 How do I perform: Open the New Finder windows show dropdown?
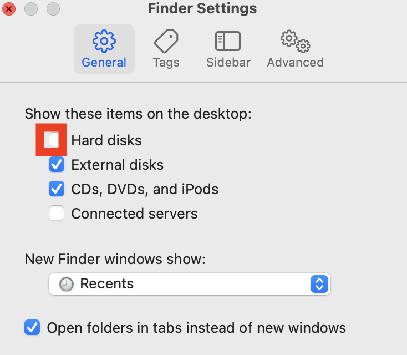(x=189, y=284)
